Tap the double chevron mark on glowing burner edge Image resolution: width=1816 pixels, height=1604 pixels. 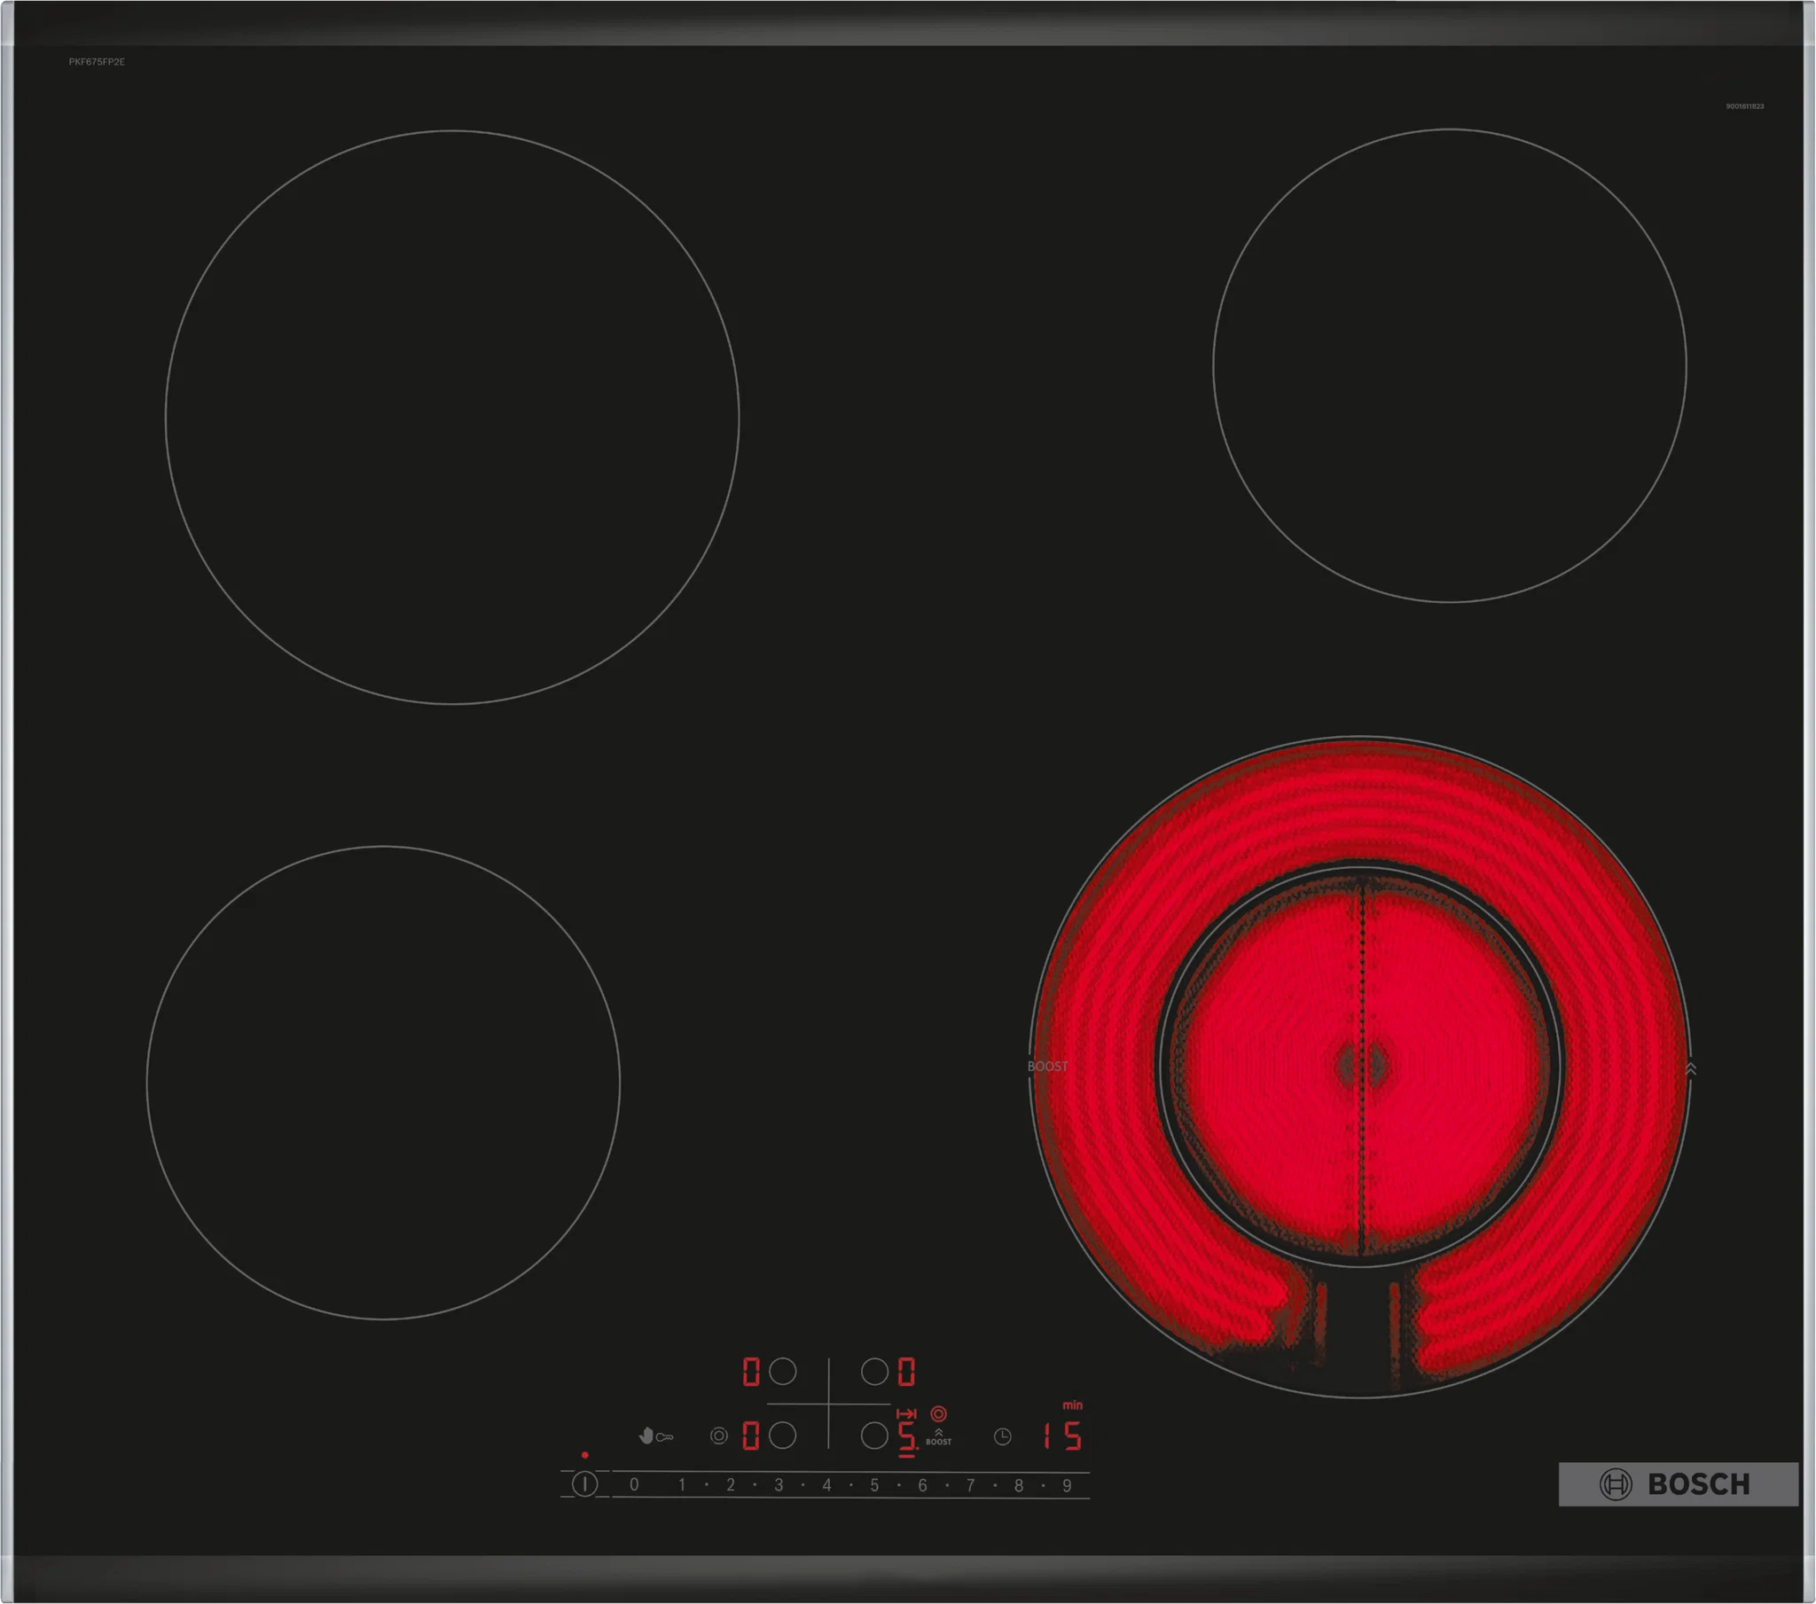pos(1690,1069)
